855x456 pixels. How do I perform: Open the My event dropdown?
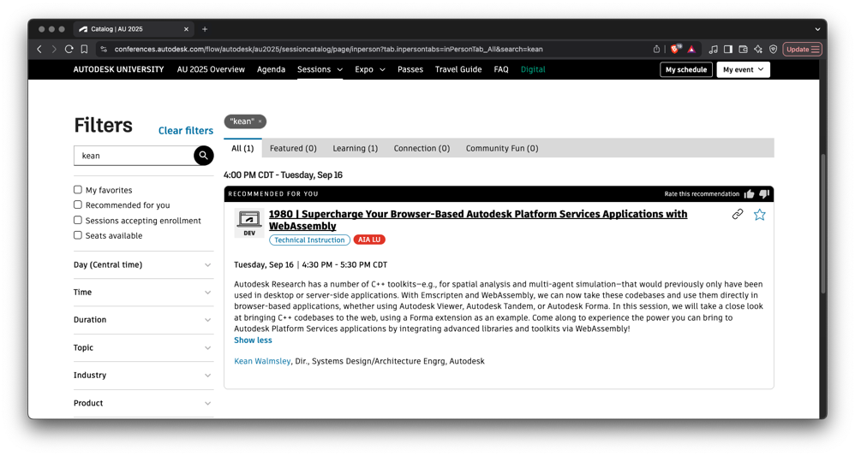[742, 69]
